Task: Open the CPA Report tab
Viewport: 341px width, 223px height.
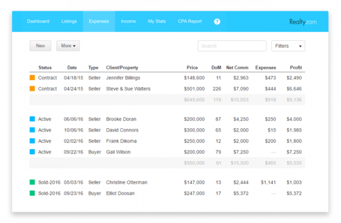Action: (x=190, y=22)
